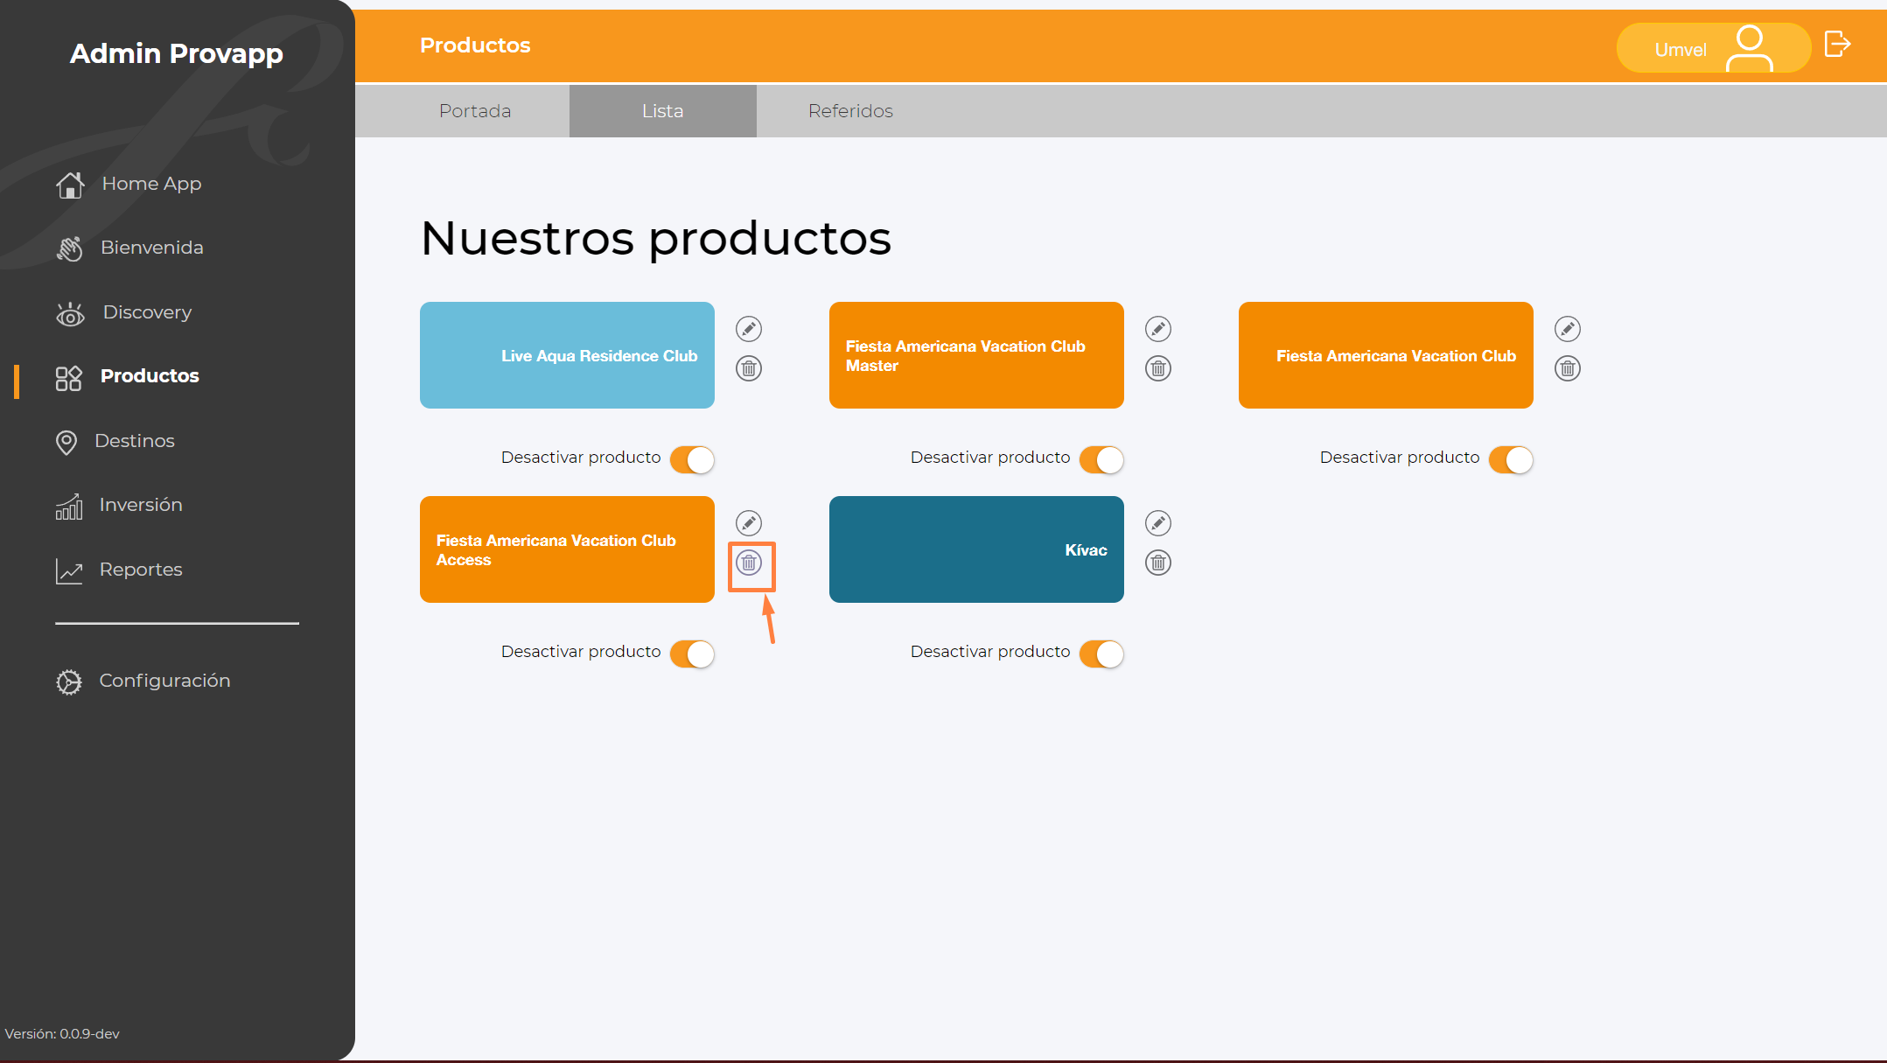The image size is (1887, 1063).
Task: Click the logout icon in header
Action: tap(1836, 44)
